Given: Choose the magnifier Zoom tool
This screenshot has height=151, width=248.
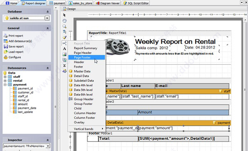Looking at the screenshot, I should [64, 26].
